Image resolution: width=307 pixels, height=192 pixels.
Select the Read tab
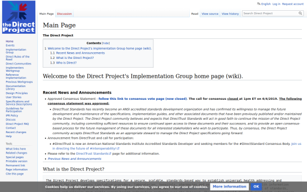pyautogui.click(x=194, y=14)
